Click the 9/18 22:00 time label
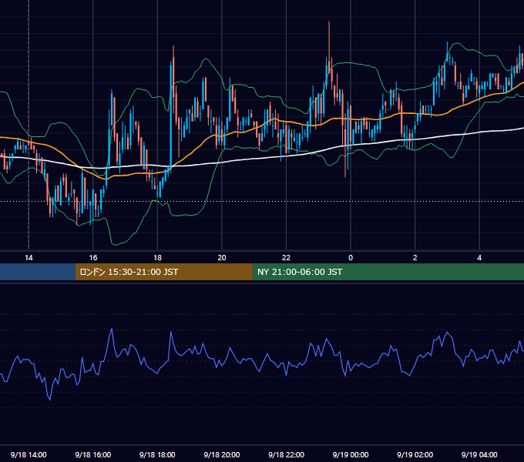Screen dimensions: 524x462 pyautogui.click(x=286, y=454)
